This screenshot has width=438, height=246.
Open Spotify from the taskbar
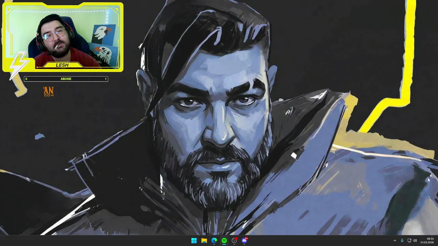[224, 241]
